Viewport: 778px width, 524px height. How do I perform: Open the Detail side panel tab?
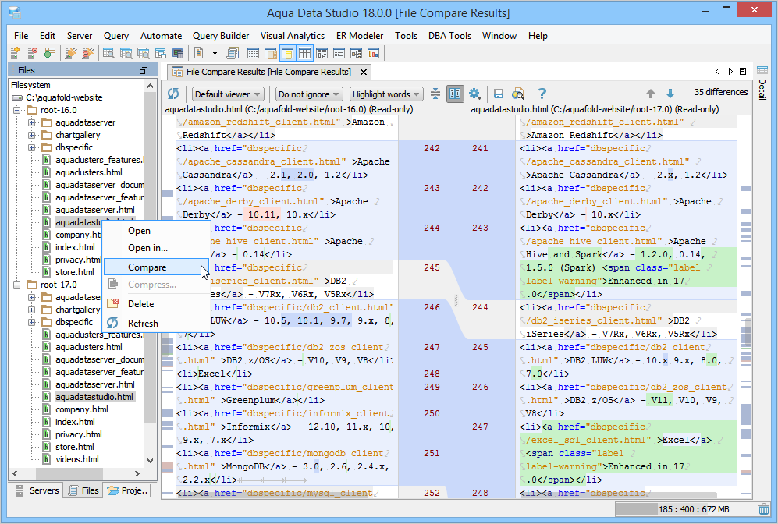point(762,83)
